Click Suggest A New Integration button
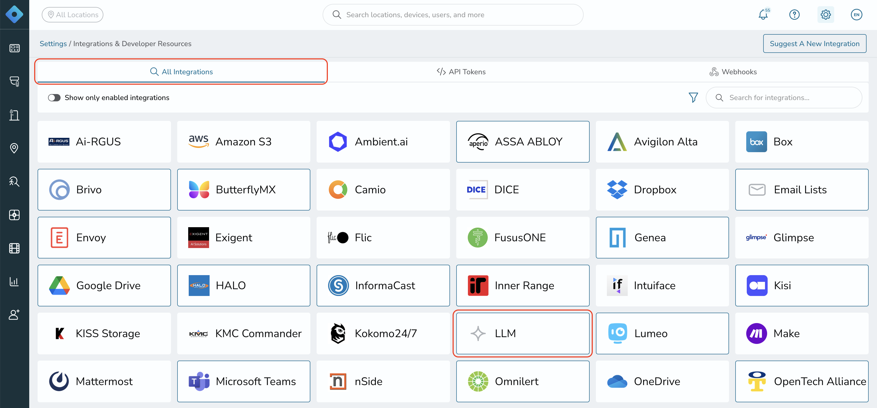Screen dimensions: 877x408 click(x=814, y=44)
